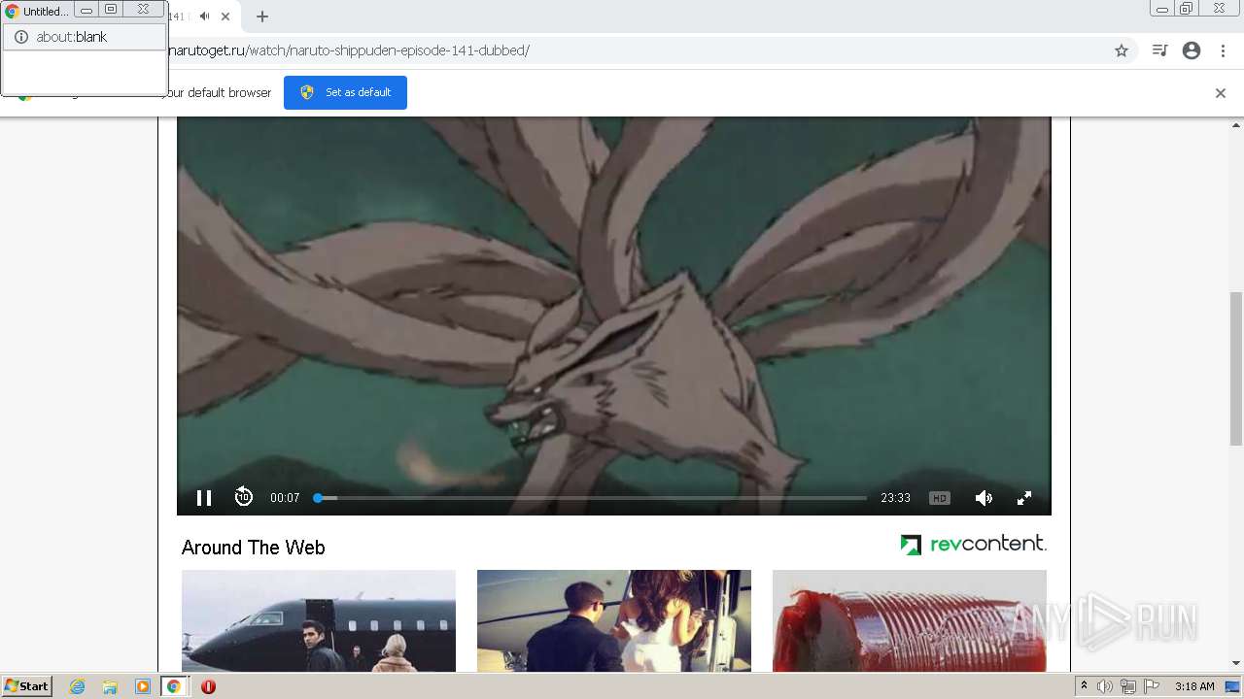Image resolution: width=1244 pixels, height=699 pixels.
Task: Open Windows Explorer folder in taskbar
Action: point(110,686)
